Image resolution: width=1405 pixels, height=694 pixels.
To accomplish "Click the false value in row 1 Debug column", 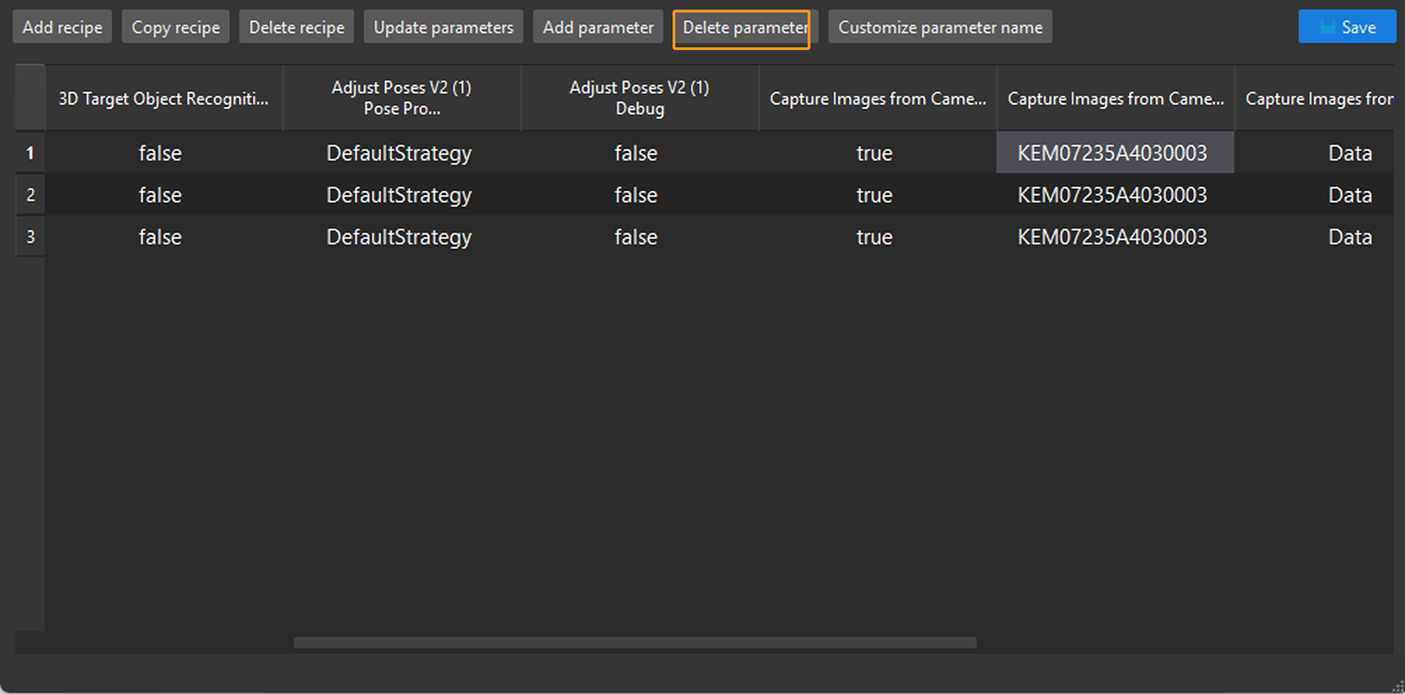I will point(636,153).
